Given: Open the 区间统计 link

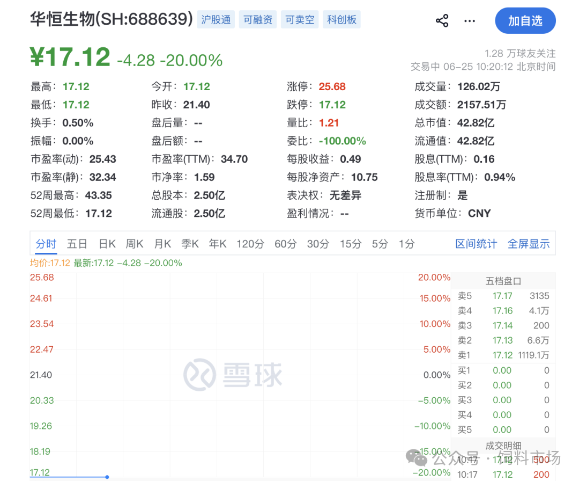Looking at the screenshot, I should click(476, 244).
